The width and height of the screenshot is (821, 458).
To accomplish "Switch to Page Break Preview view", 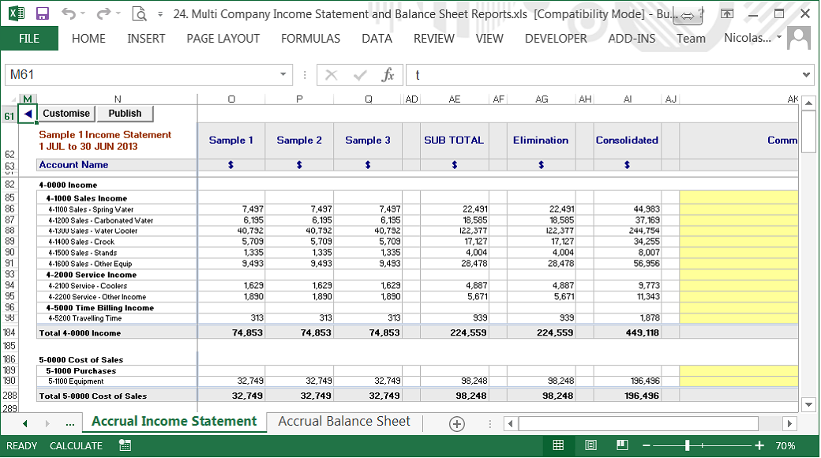I will (x=621, y=445).
